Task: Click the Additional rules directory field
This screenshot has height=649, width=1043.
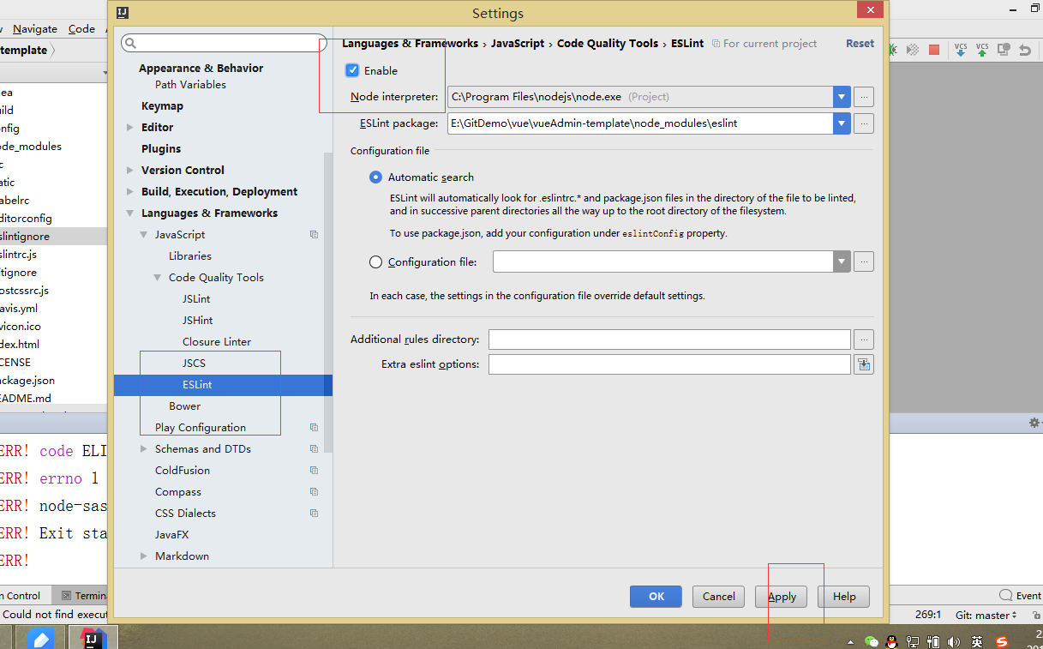Action: click(669, 340)
